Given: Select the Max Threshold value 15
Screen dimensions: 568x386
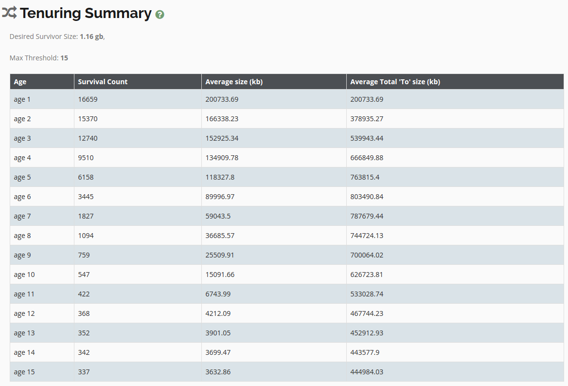Looking at the screenshot, I should pyautogui.click(x=64, y=58).
